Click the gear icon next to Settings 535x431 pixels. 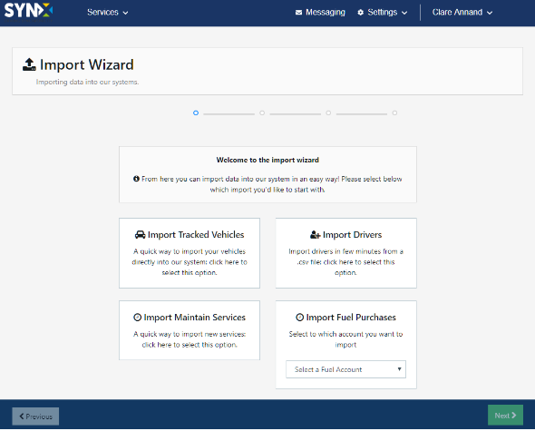point(360,13)
